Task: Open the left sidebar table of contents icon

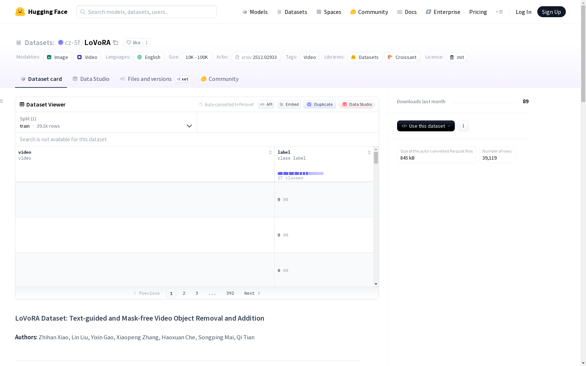Action: pos(2,101)
